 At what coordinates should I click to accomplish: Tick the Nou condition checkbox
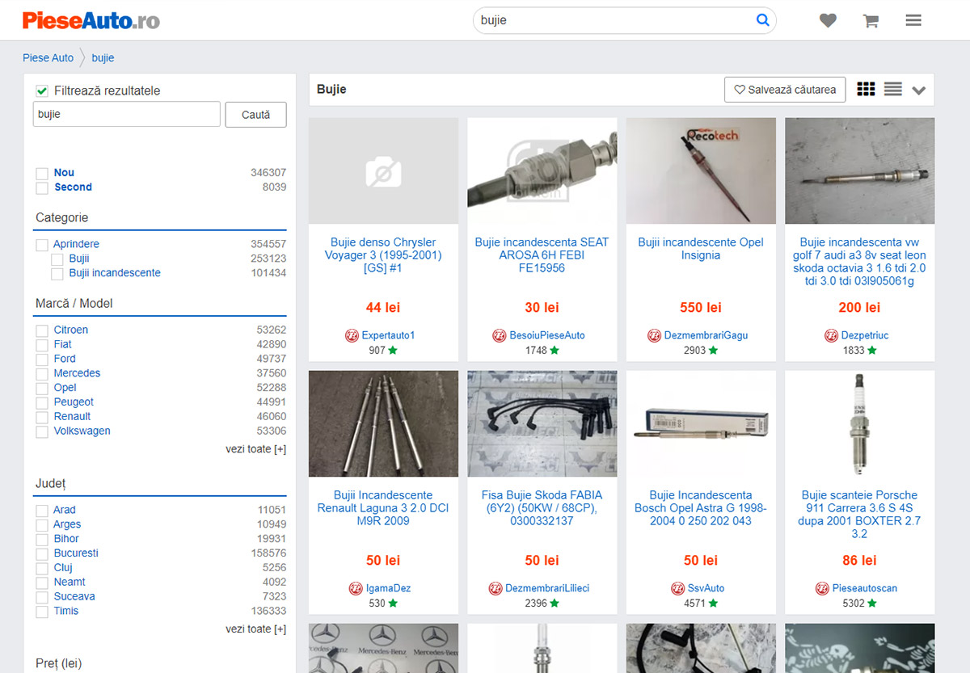[42, 173]
